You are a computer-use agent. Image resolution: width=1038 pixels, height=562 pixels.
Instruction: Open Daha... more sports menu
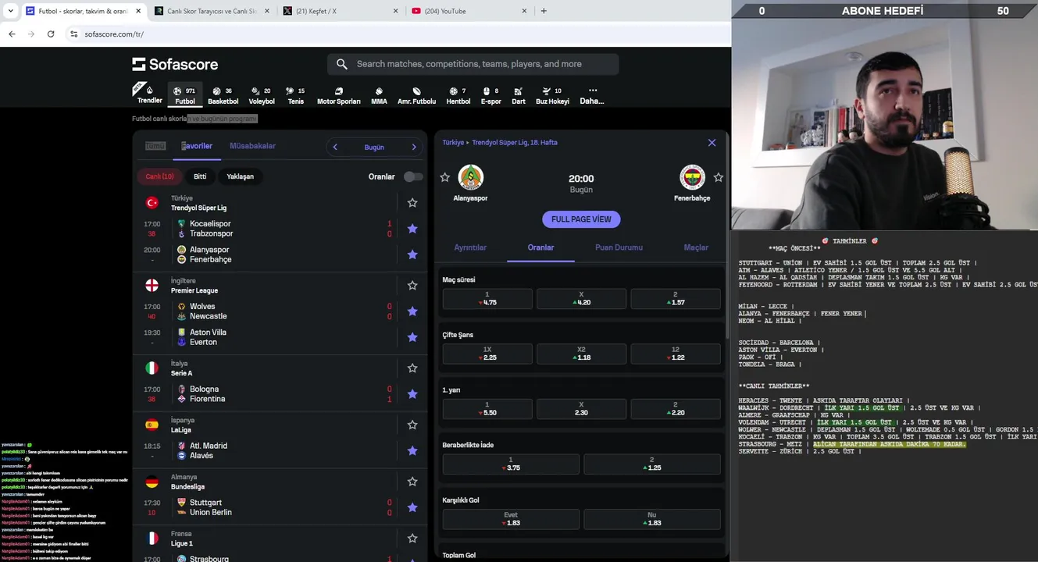(x=592, y=95)
